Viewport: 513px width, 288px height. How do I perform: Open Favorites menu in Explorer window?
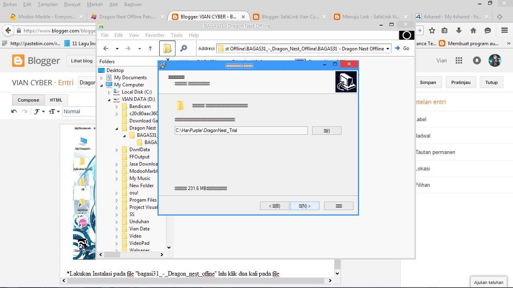(155, 35)
